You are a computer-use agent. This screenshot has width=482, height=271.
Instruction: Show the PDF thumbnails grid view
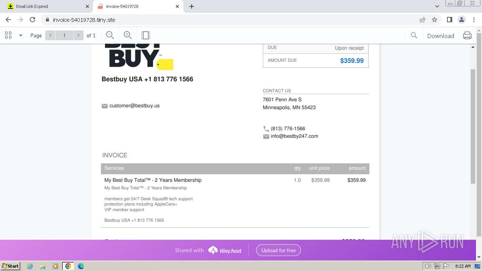click(x=8, y=35)
